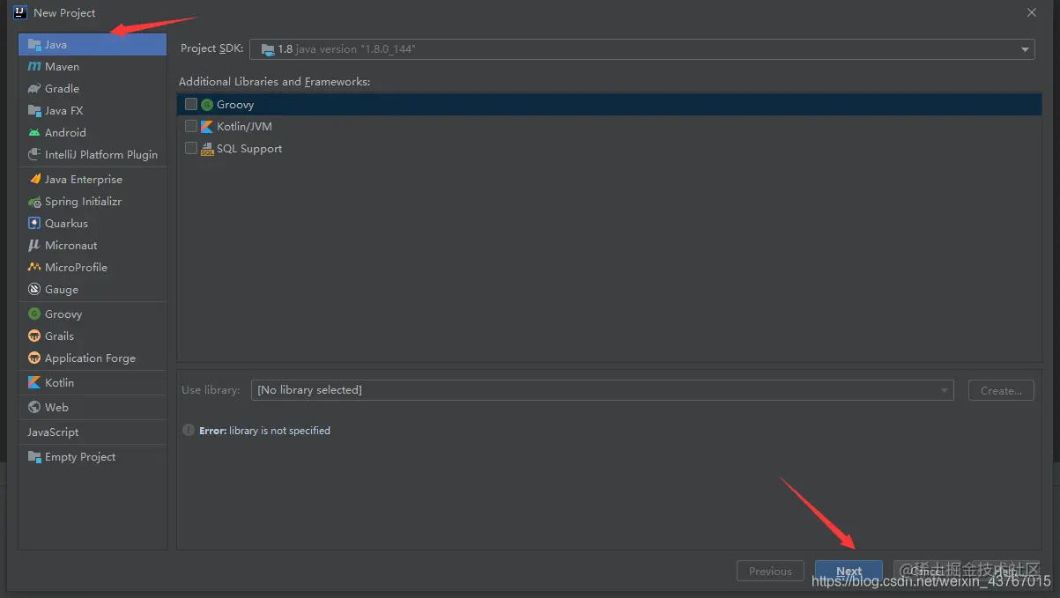
Task: Click the Web globe icon
Action: tap(34, 407)
